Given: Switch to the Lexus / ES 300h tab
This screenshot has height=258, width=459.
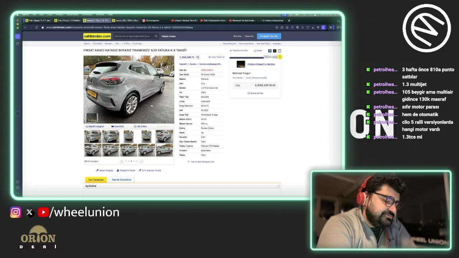Looking at the screenshot, I should pos(126,20).
